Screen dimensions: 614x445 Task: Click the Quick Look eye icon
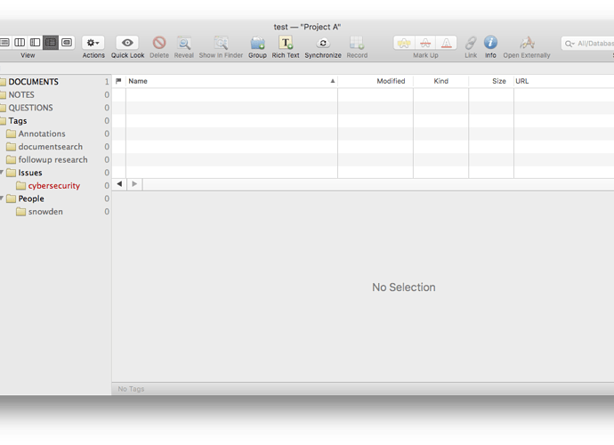[x=127, y=43]
